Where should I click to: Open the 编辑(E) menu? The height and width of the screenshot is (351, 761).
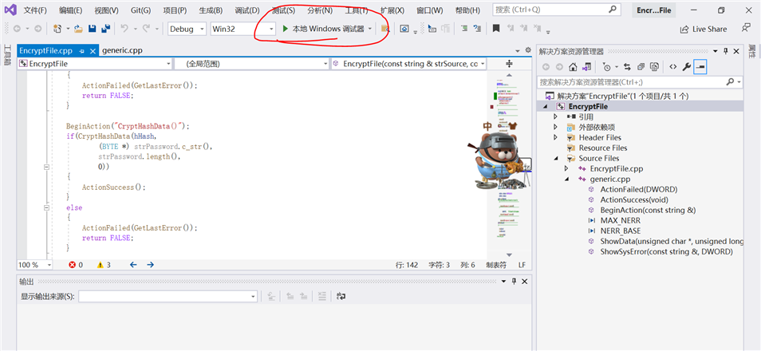(70, 10)
